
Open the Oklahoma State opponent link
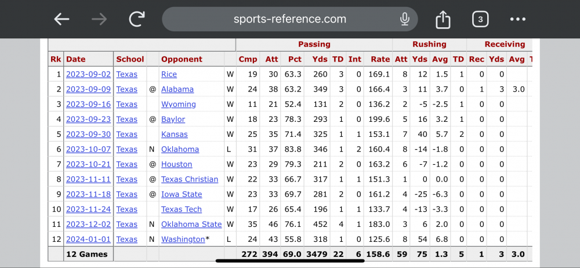tap(191, 224)
